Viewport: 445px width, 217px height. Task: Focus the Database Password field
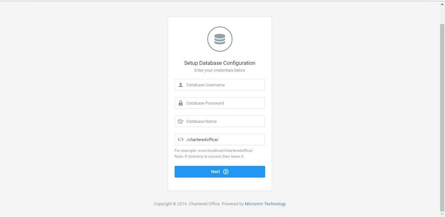coord(220,103)
